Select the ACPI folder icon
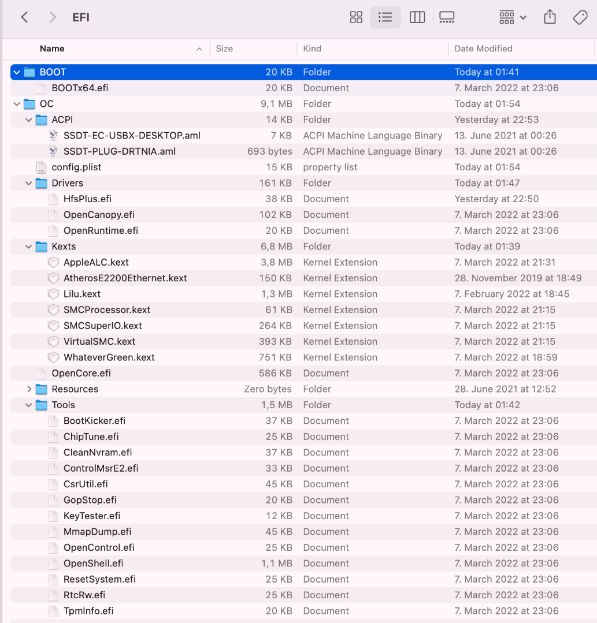This screenshot has width=597, height=623. tap(42, 120)
